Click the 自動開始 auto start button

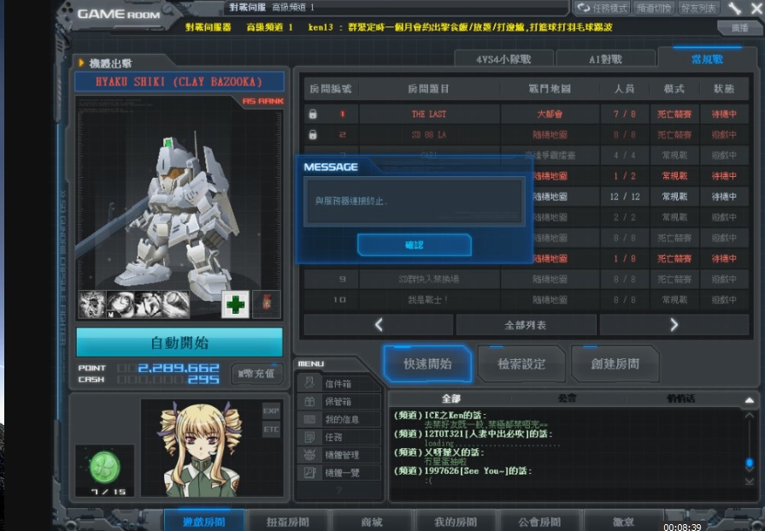(179, 343)
